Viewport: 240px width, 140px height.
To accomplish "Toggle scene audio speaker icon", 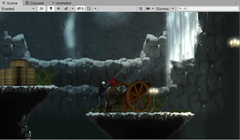I will tap(59, 9).
